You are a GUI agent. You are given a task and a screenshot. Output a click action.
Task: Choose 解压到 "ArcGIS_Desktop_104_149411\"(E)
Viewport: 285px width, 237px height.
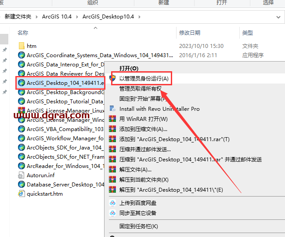(x=171, y=190)
